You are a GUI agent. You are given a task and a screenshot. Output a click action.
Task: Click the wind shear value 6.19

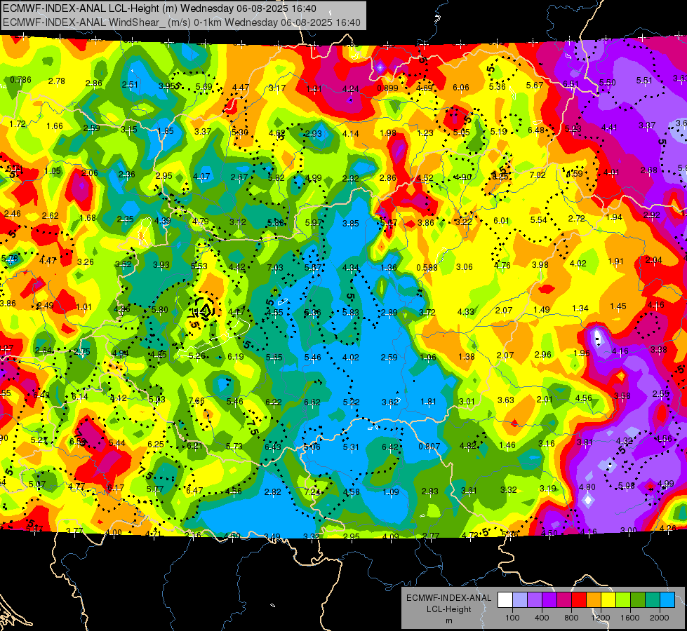pos(236,357)
